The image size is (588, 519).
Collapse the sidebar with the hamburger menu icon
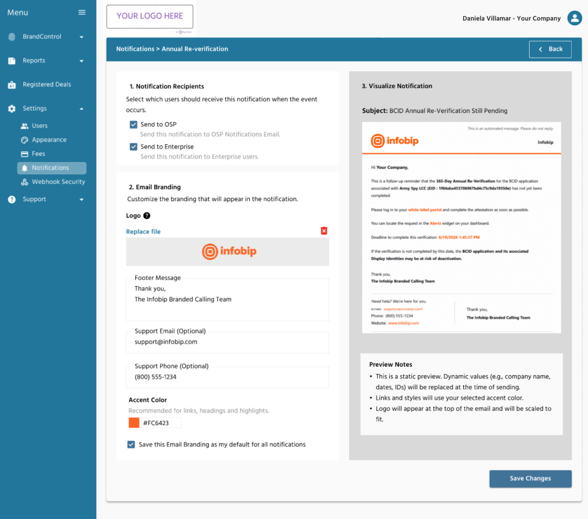pyautogui.click(x=82, y=12)
